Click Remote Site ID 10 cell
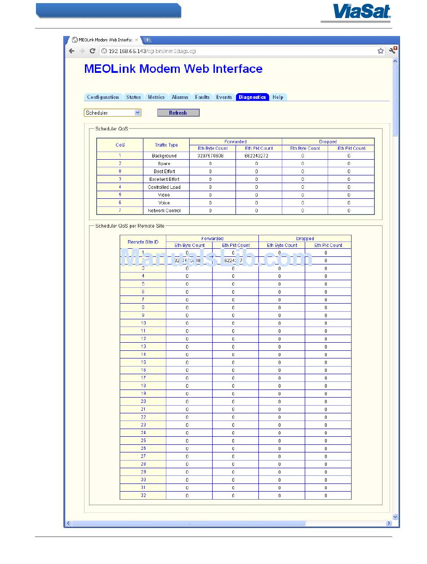Screen dimensions: 427x564 coord(143,323)
